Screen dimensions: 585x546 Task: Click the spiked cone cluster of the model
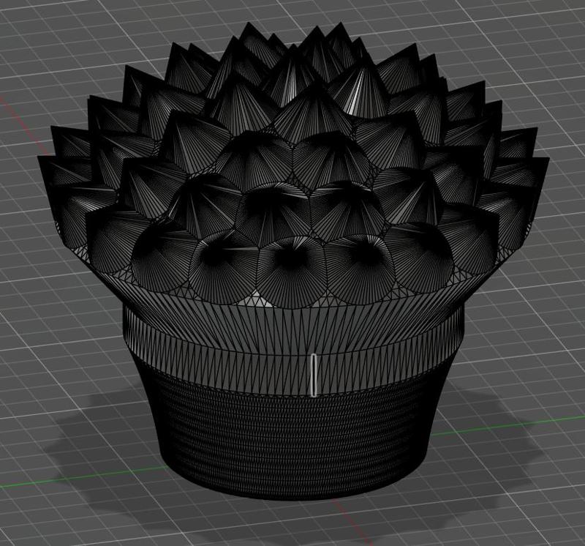point(293,165)
